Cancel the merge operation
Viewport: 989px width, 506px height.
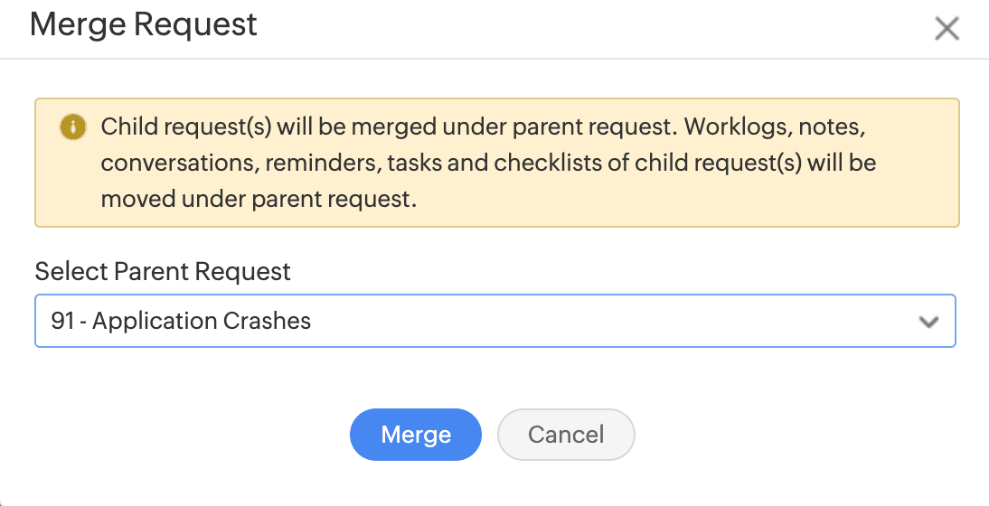(x=566, y=435)
